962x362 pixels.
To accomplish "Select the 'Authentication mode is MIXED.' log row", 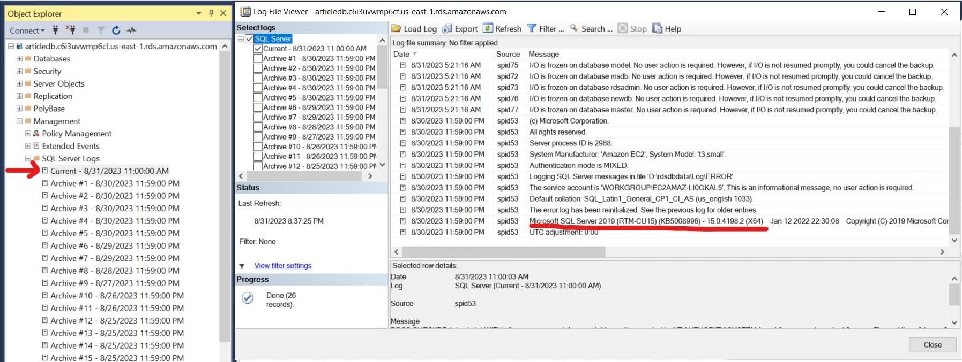I will 669,165.
